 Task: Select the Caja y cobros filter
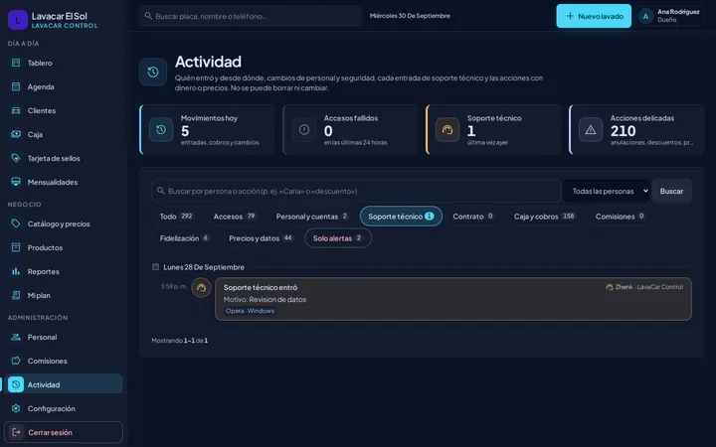coord(544,217)
